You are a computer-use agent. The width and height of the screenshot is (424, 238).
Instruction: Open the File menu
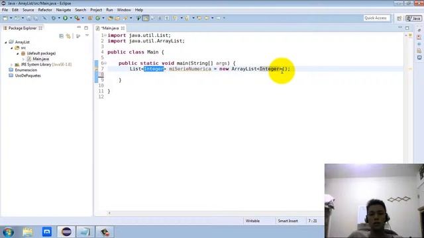(5, 10)
